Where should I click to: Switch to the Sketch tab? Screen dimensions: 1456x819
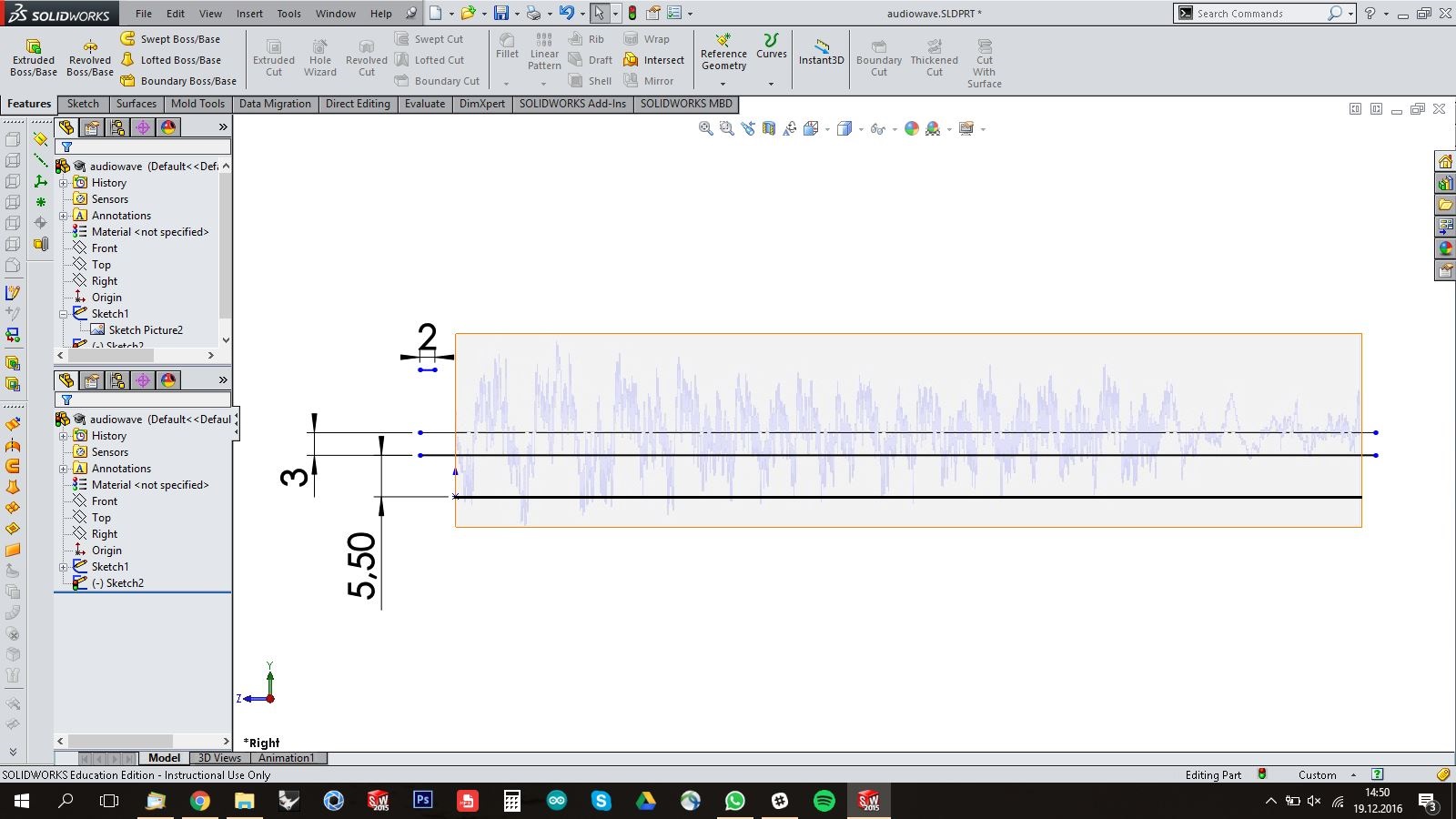(83, 104)
